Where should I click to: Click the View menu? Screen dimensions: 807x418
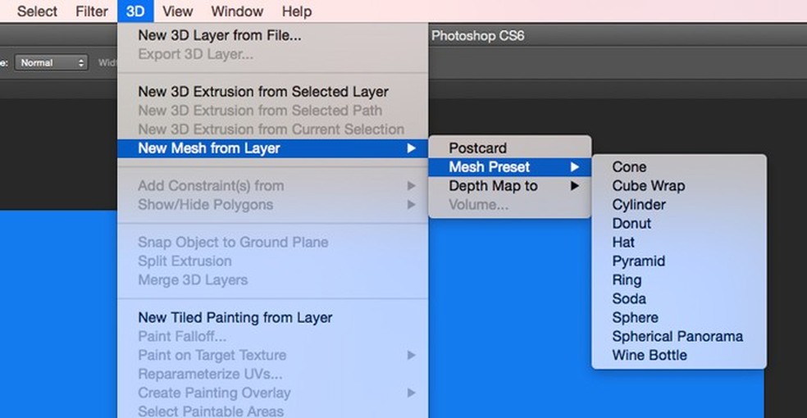(x=177, y=11)
